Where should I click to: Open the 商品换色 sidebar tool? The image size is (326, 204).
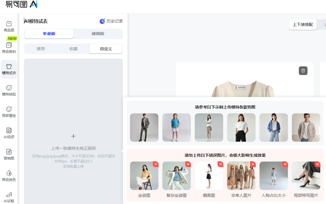[9, 176]
